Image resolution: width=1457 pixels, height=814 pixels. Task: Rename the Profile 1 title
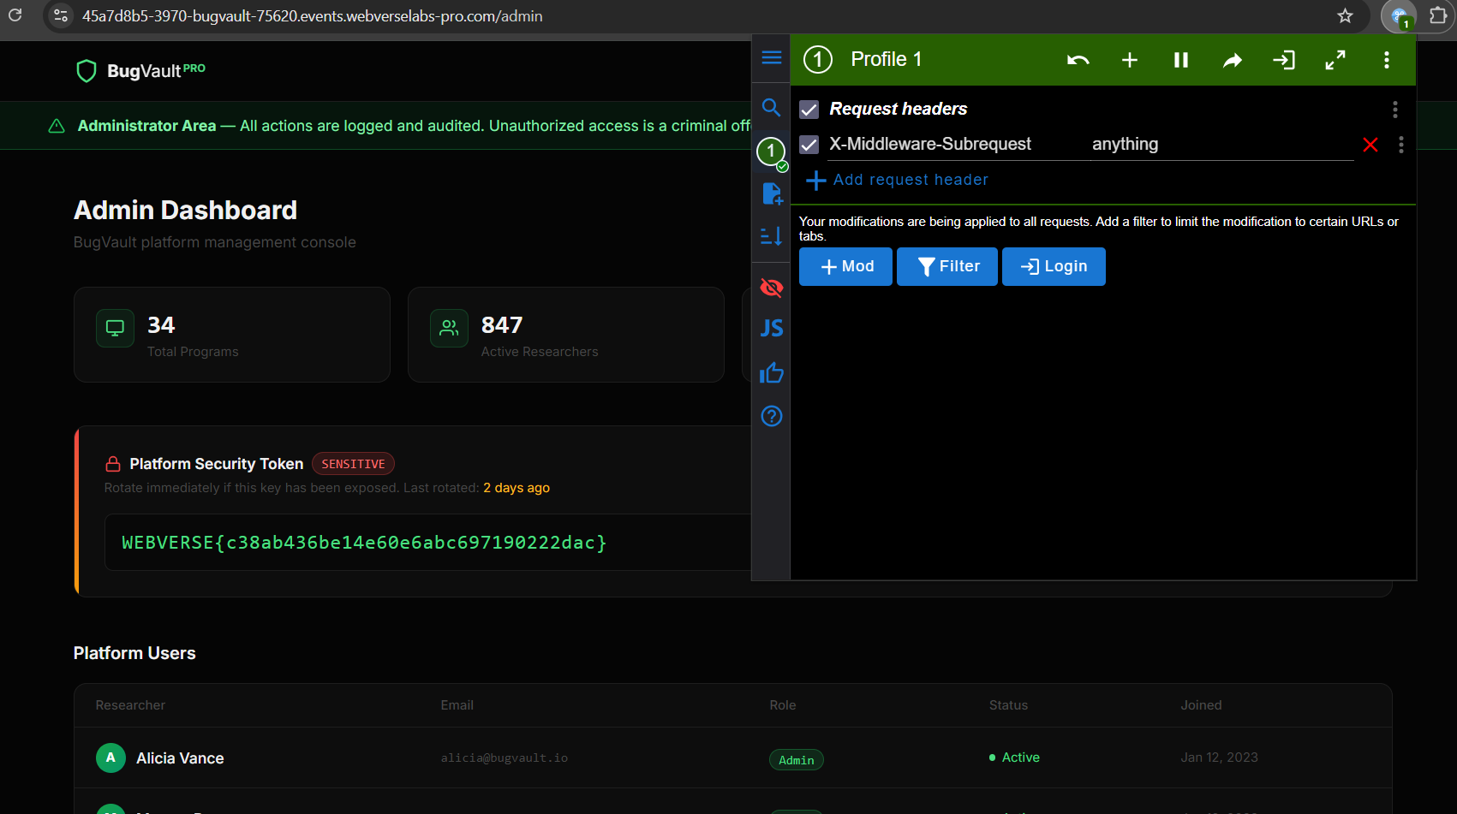(x=887, y=59)
